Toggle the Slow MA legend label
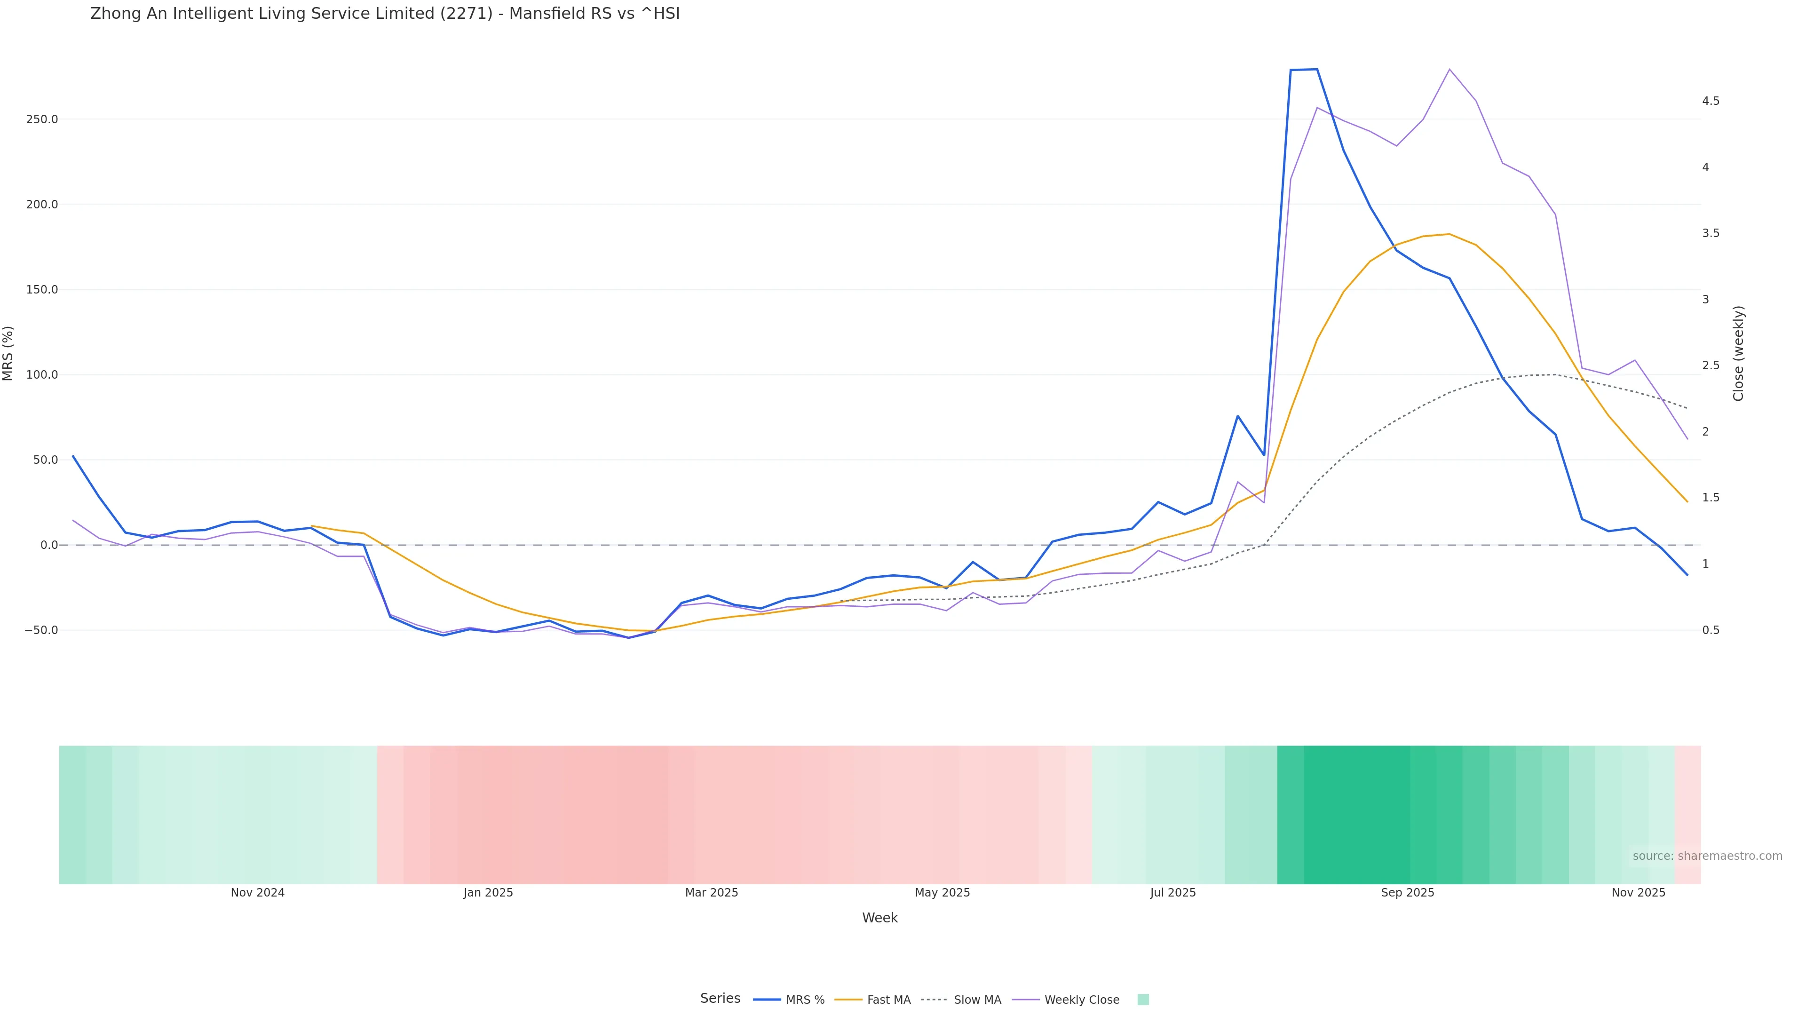 click(977, 1000)
